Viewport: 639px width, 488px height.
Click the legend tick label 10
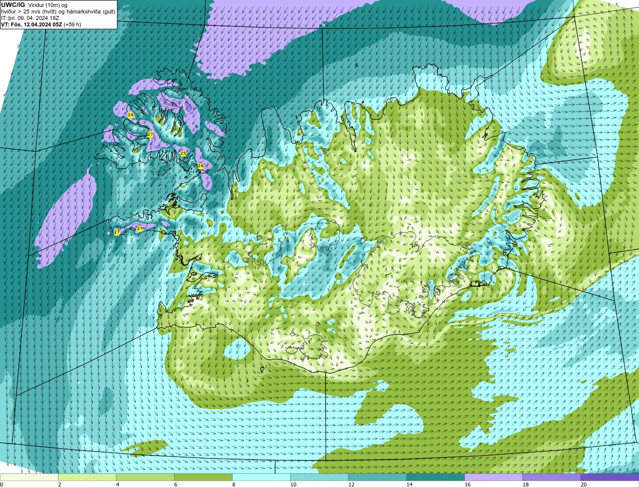pos(293,485)
